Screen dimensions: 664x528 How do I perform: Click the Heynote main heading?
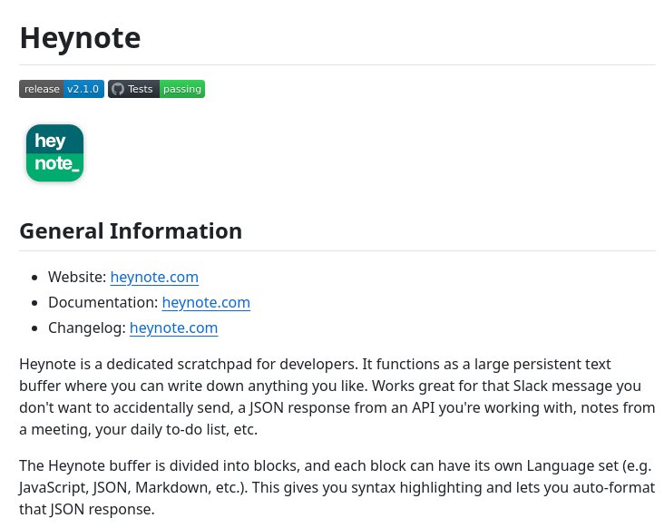pyautogui.click(x=80, y=38)
